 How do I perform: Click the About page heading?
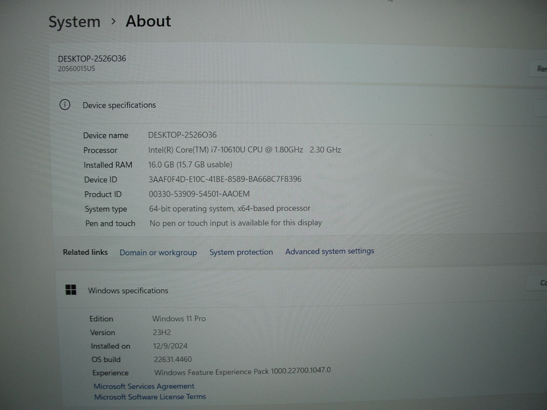coord(148,21)
